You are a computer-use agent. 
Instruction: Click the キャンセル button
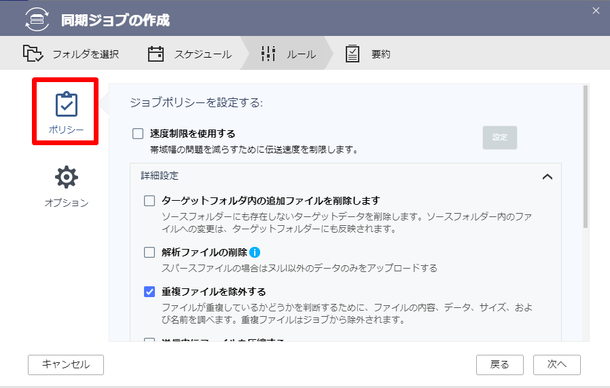click(x=66, y=365)
